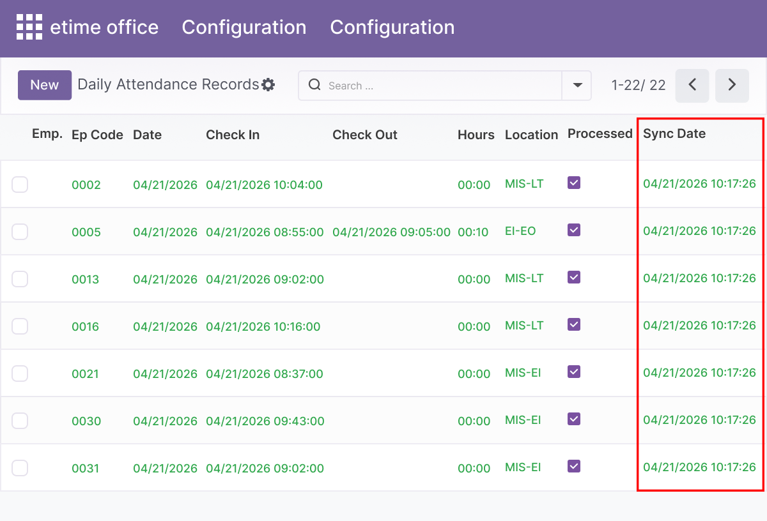This screenshot has width=767, height=521.
Task: Sort by the Ep Code column header
Action: [x=97, y=135]
